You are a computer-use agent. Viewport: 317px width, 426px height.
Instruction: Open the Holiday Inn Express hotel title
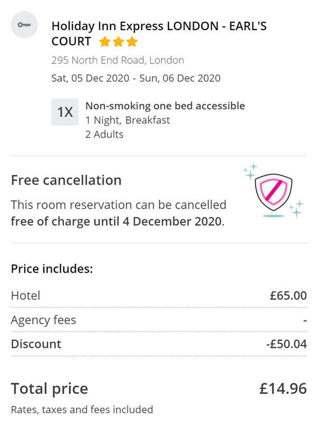159,34
